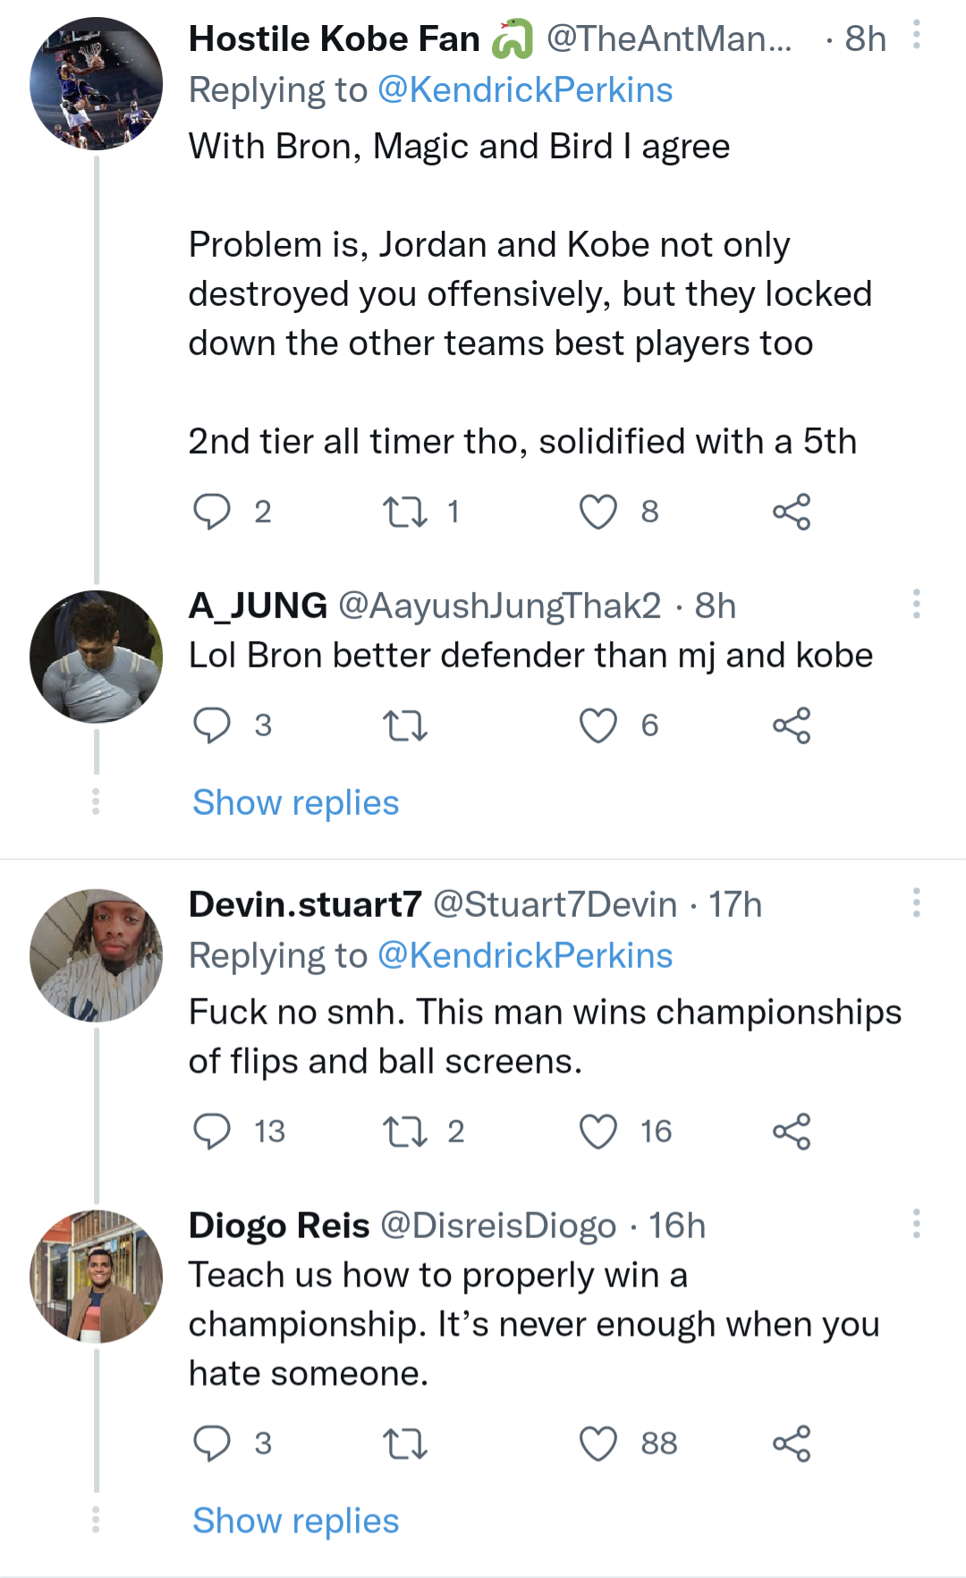Reply to A_JUNG's tweet

(x=212, y=725)
